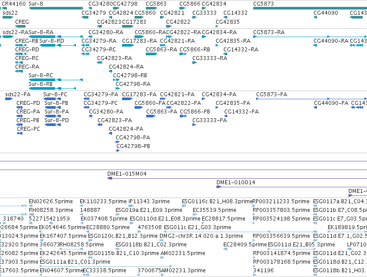Select protein CG42798-PA
The height and width of the screenshot is (277, 367).
(x=133, y=138)
